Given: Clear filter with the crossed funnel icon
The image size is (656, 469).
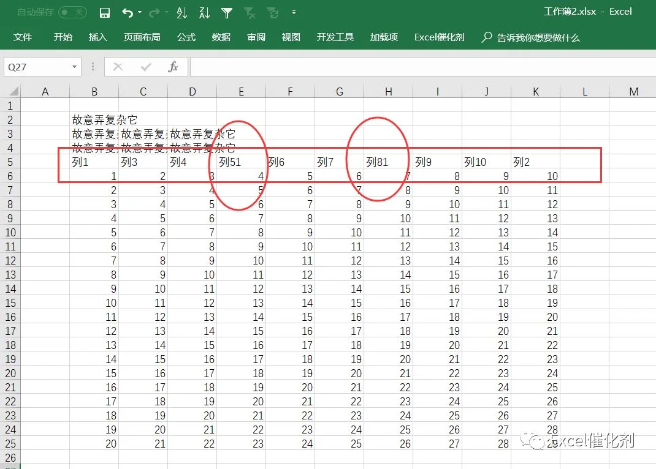Looking at the screenshot, I should (250, 13).
